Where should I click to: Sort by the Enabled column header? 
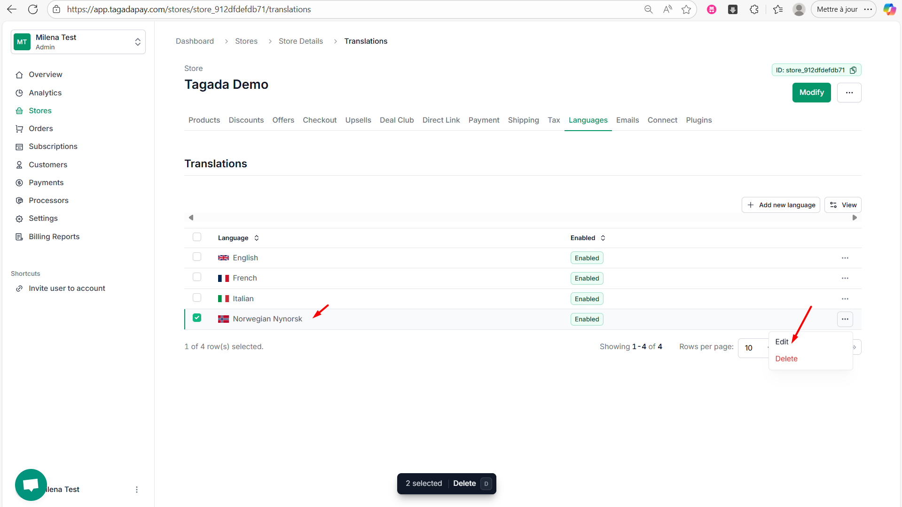click(x=588, y=238)
